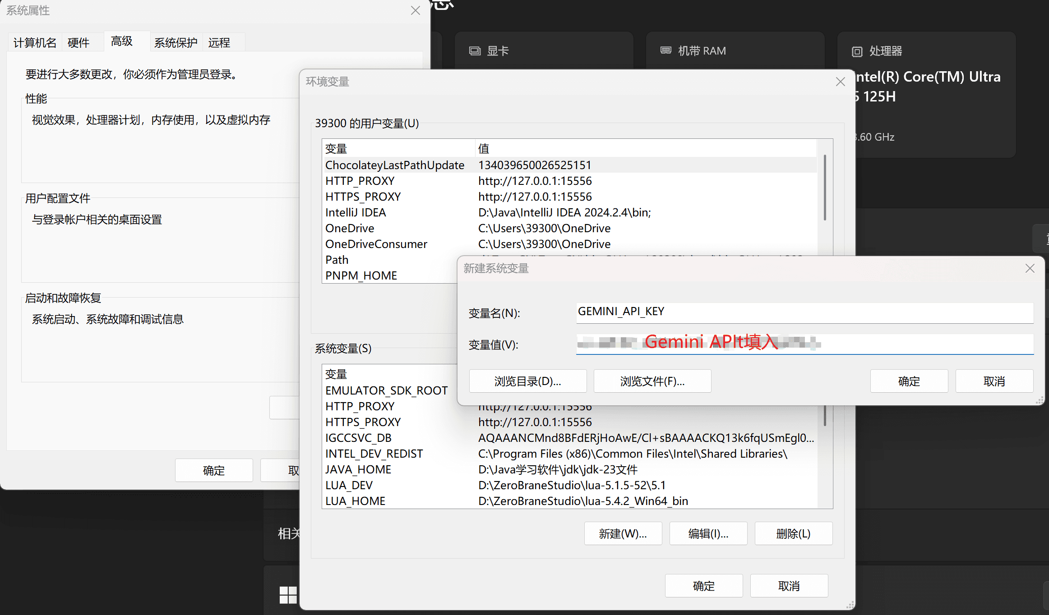Click the Windows Start logo icon

(288, 595)
